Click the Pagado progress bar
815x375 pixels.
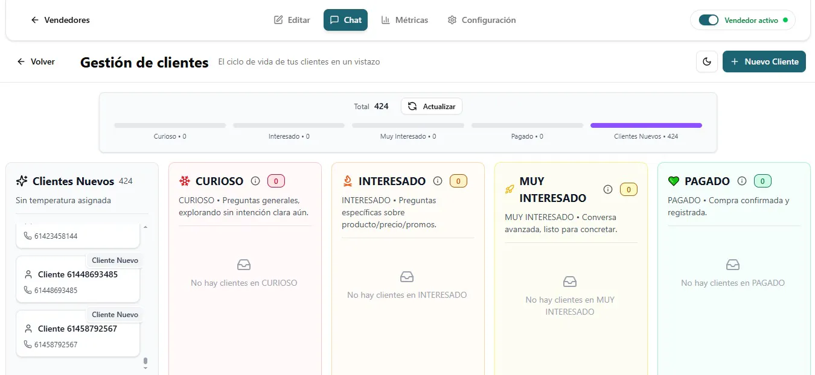click(527, 125)
